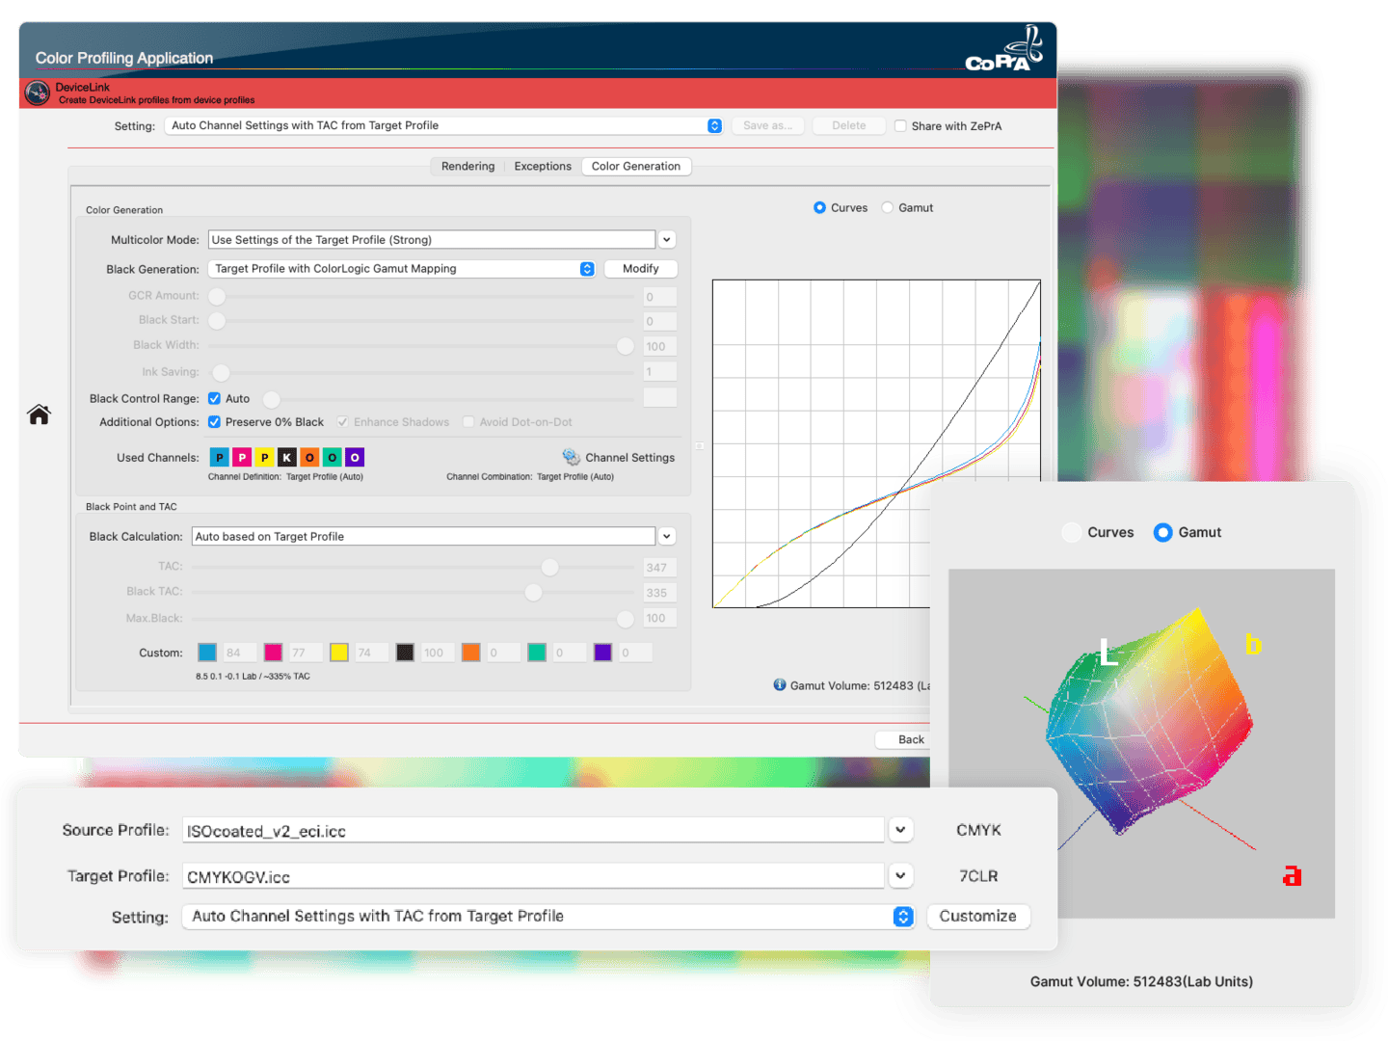The width and height of the screenshot is (1388, 1041).
Task: Click the black K channel icon
Action: [x=286, y=457]
